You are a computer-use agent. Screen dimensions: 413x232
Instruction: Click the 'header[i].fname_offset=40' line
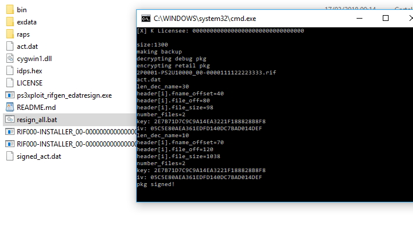(x=180, y=94)
